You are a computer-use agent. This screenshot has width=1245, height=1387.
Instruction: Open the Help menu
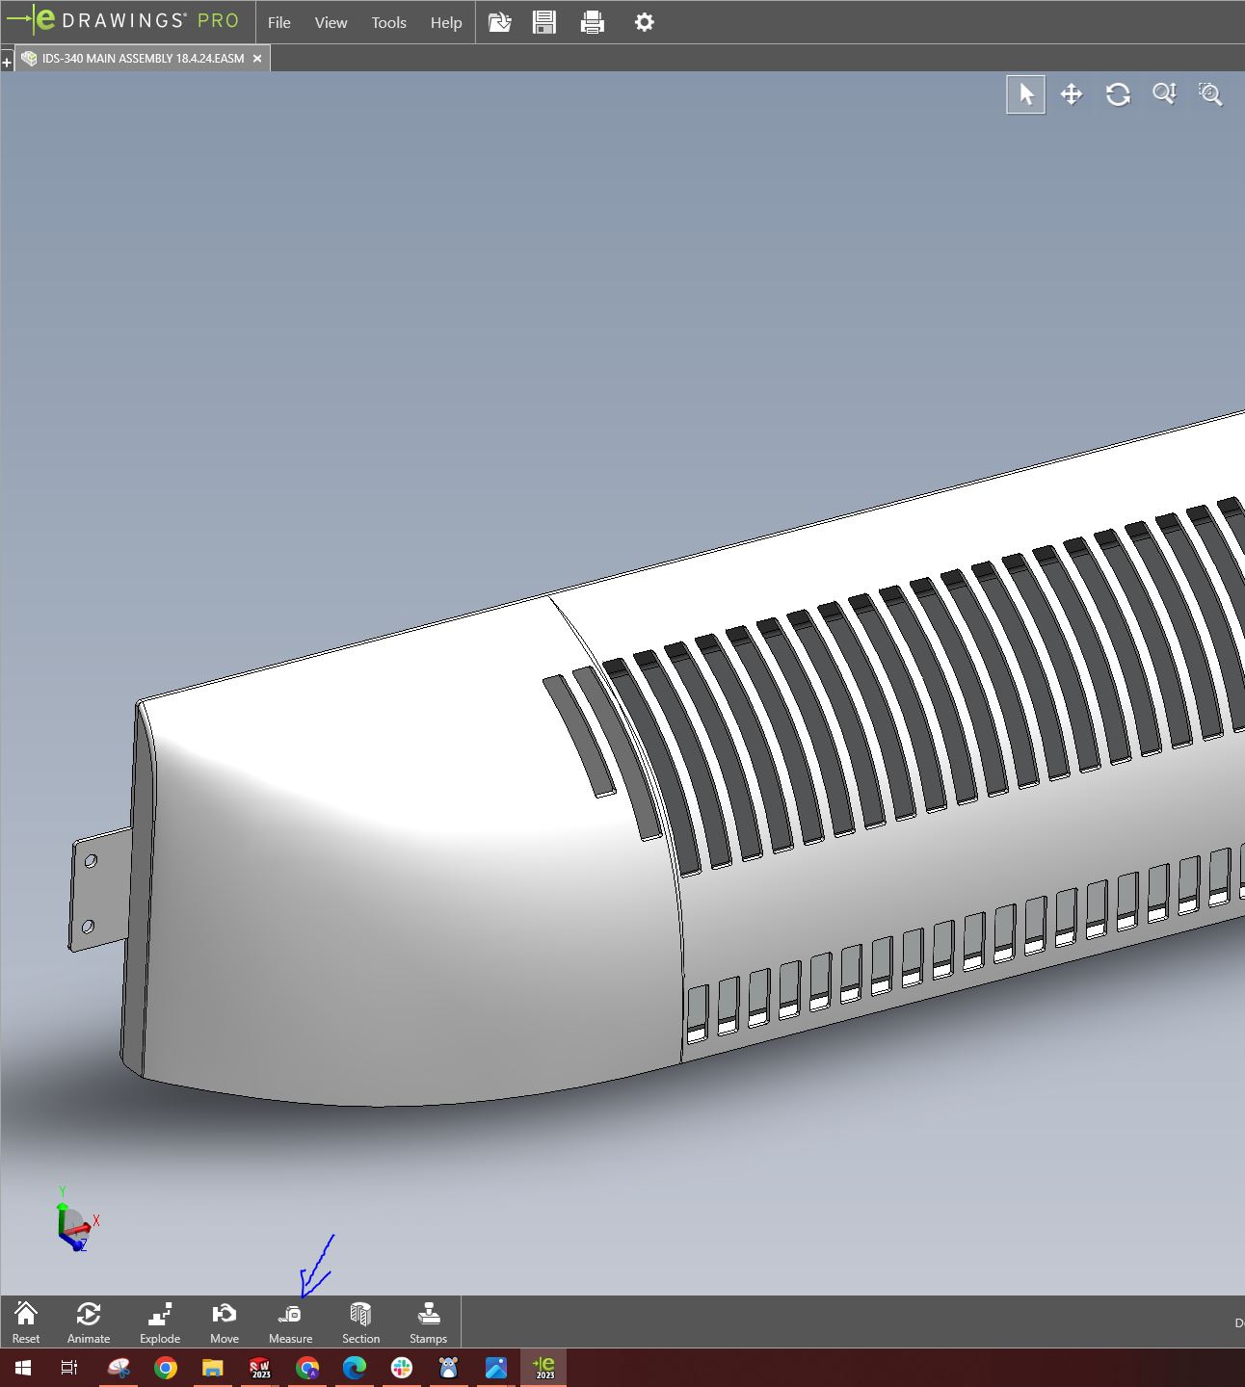click(x=445, y=22)
